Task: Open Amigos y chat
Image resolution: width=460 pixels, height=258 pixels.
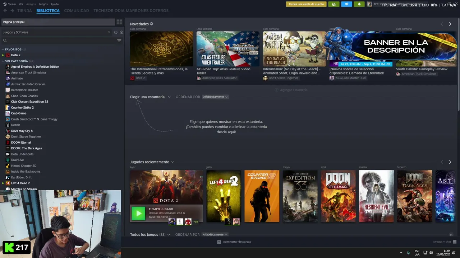Action: [x=445, y=242]
